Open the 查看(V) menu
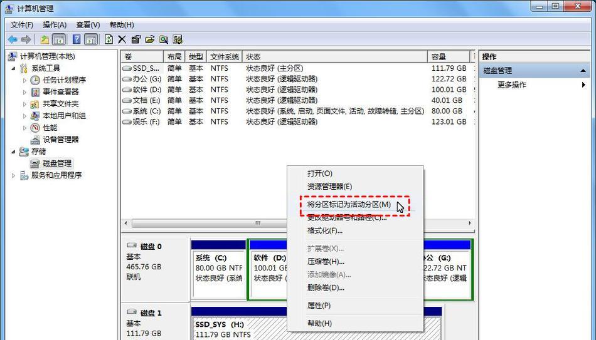 coord(88,25)
